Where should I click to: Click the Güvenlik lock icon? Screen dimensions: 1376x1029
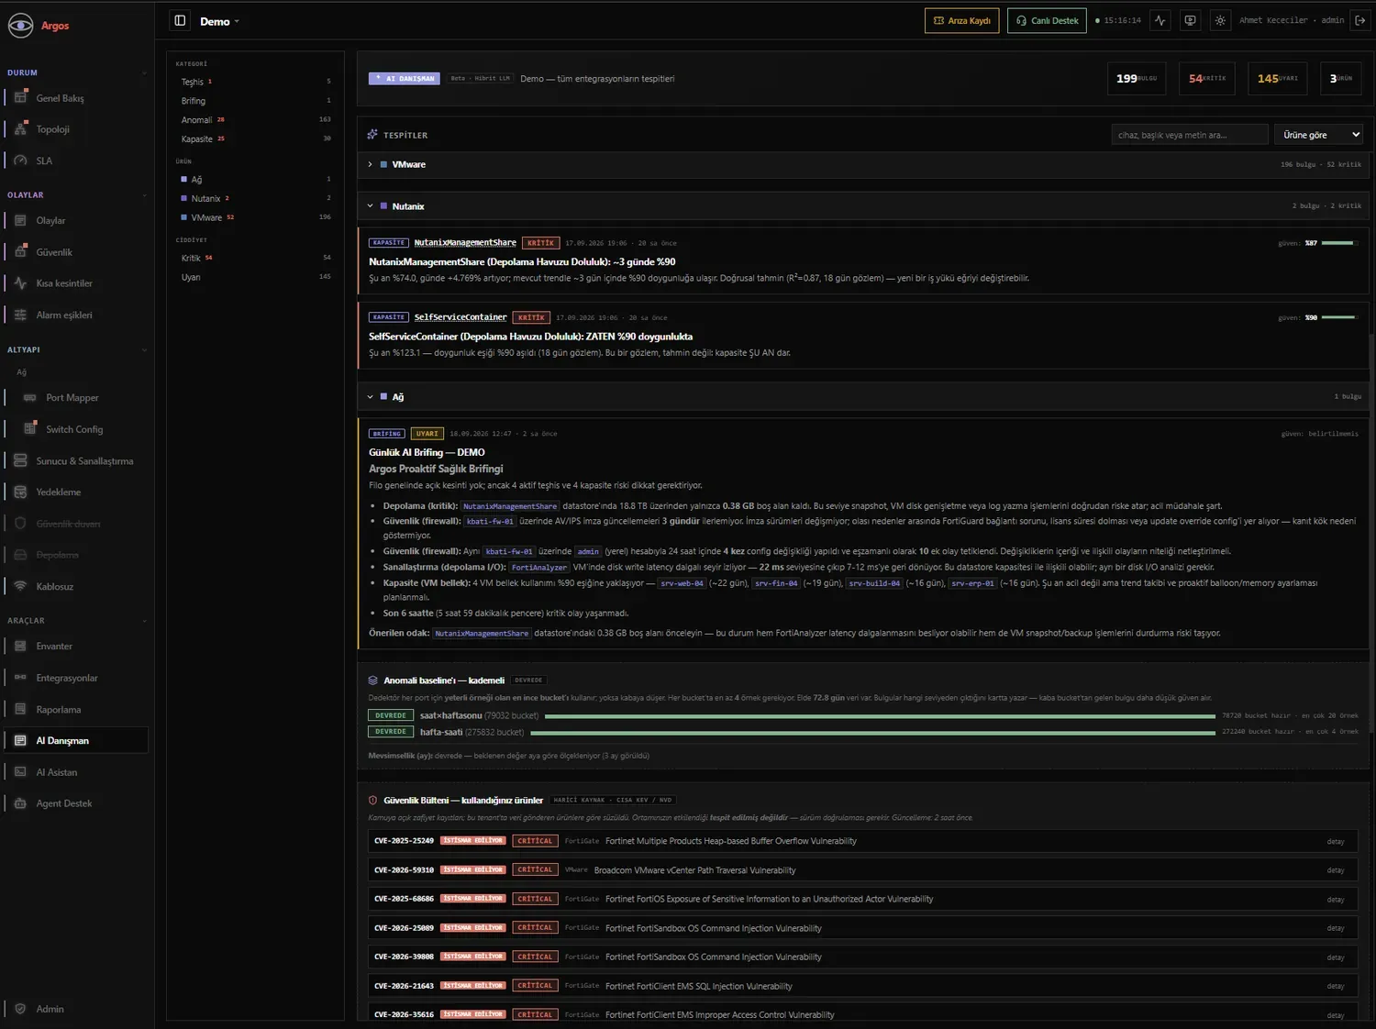(x=20, y=252)
